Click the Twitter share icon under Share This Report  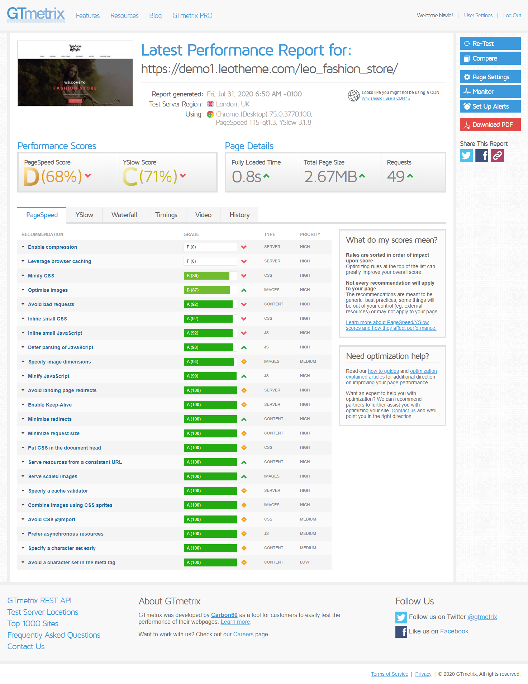click(x=466, y=156)
